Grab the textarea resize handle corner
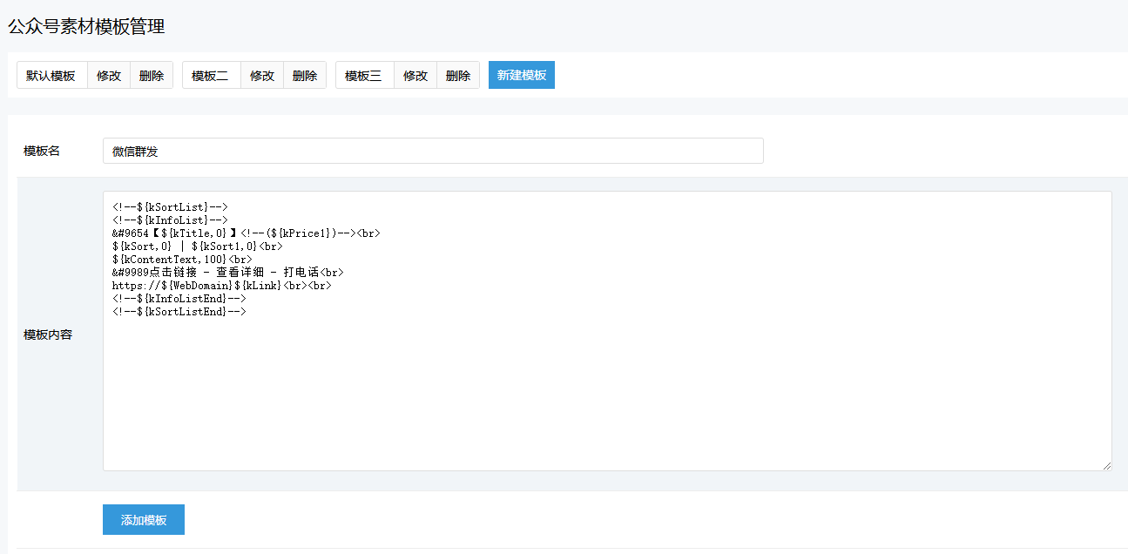The image size is (1128, 554). click(x=1107, y=466)
